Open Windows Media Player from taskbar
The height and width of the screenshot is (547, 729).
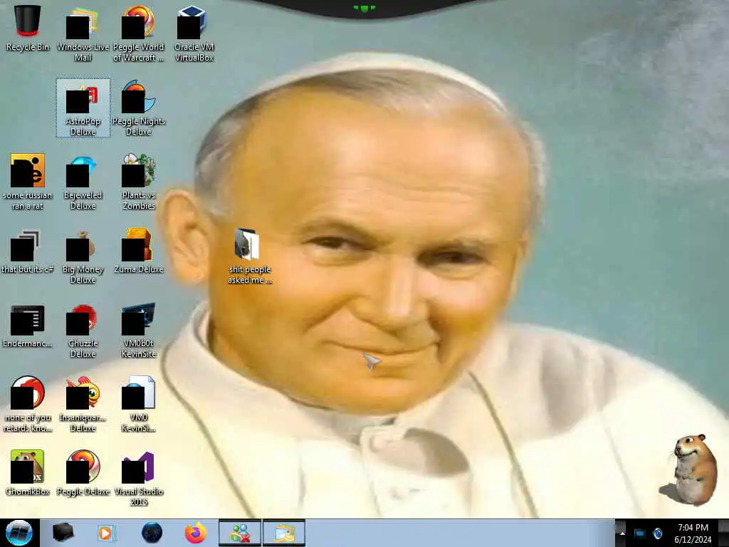(x=107, y=533)
